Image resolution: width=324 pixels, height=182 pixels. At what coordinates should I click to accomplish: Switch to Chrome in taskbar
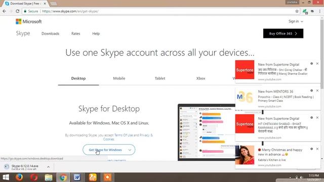pos(63,177)
